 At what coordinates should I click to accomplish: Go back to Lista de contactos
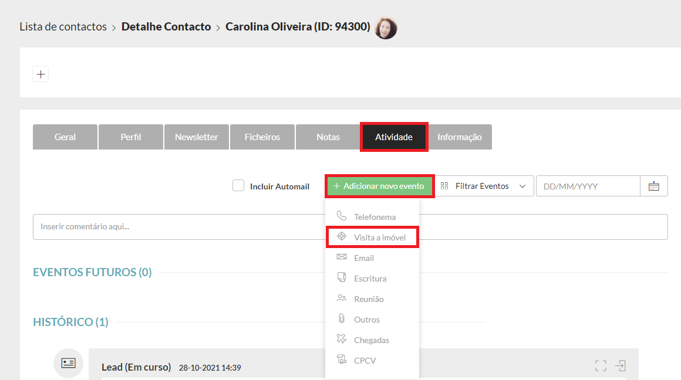coord(63,27)
